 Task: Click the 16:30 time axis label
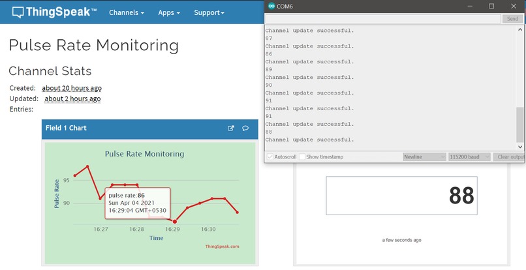coord(208,230)
